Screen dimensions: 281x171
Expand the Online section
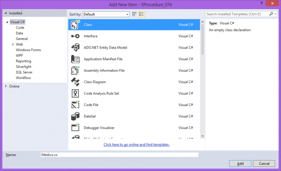[x=6, y=86]
